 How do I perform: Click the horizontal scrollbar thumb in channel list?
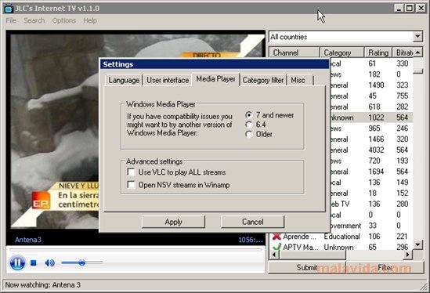point(312,255)
